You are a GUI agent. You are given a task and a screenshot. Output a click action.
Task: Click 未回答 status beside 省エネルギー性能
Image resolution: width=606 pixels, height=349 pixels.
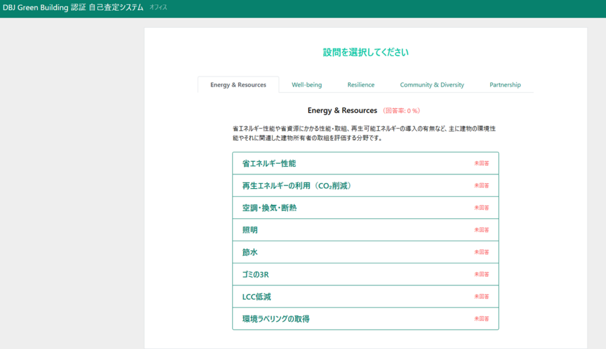[481, 163]
